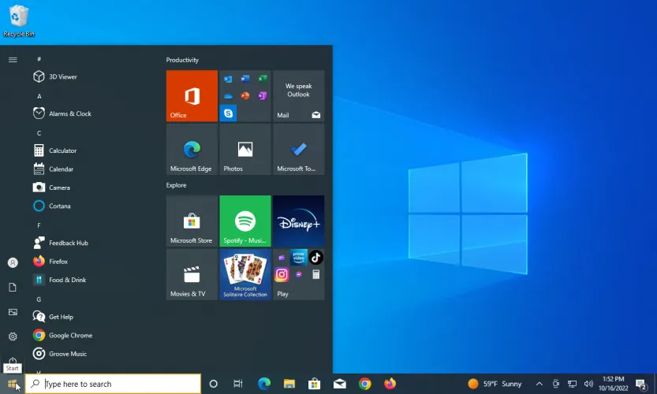
Task: Open Microsoft Solitaire Collection tile
Action: click(x=245, y=274)
